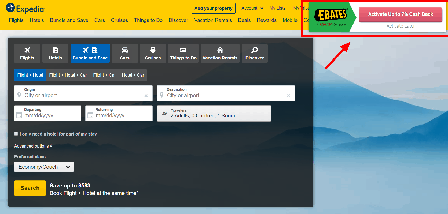This screenshot has height=214, width=448.
Task: Open the Flights search tab
Action: 27,53
